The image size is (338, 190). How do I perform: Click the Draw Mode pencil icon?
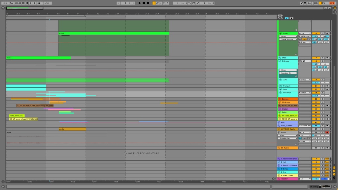302,3
